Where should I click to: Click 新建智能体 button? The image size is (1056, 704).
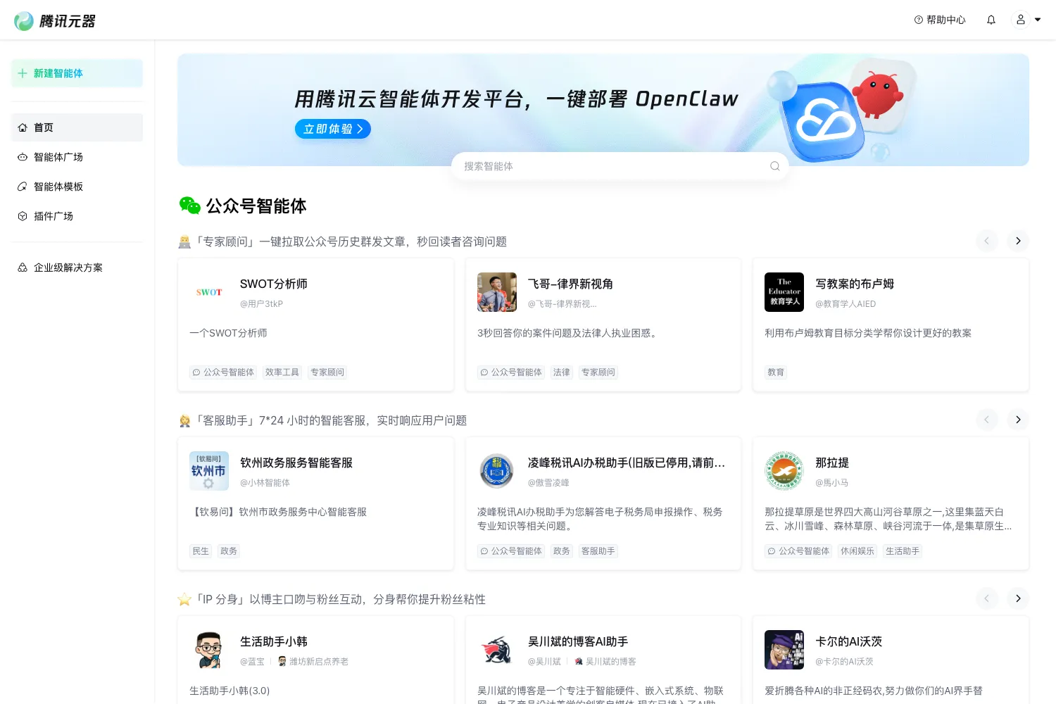click(77, 73)
